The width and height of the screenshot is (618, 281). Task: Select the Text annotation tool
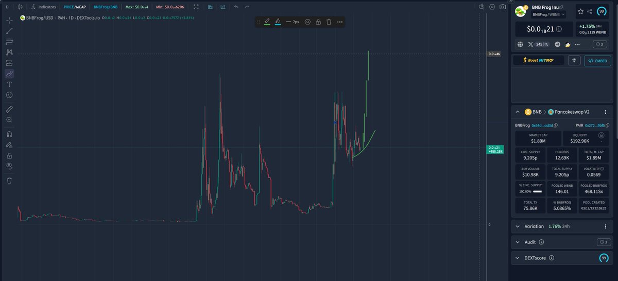[x=9, y=84]
